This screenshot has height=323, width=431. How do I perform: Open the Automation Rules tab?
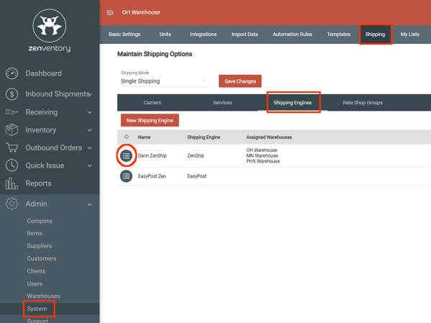[x=292, y=34]
